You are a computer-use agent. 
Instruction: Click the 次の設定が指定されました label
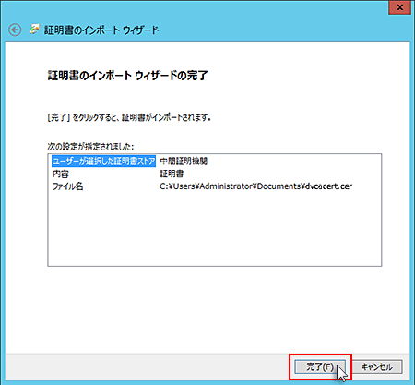tap(90, 147)
